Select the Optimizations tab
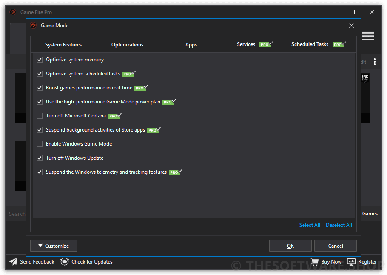The width and height of the screenshot is (387, 275). point(127,45)
